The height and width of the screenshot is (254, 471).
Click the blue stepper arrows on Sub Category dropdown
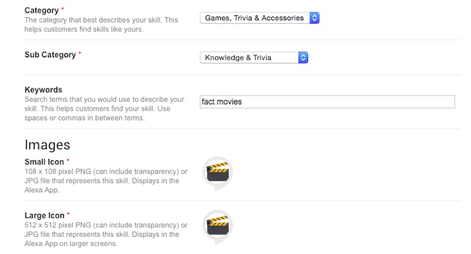303,57
